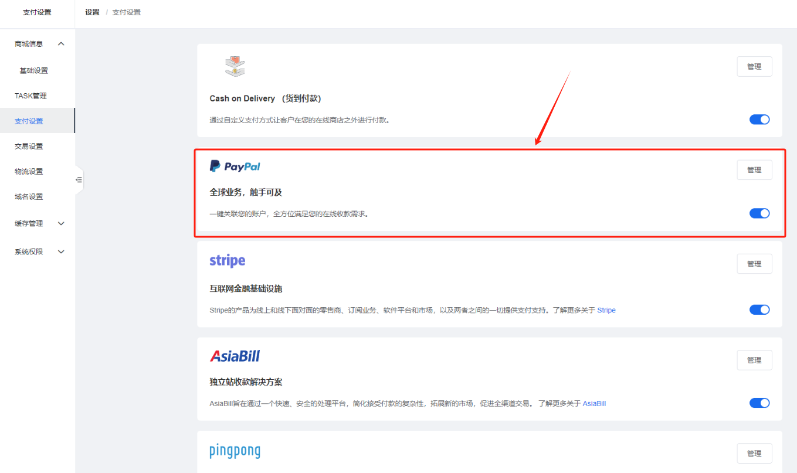Click the sidebar collapse handle icon

click(x=79, y=180)
